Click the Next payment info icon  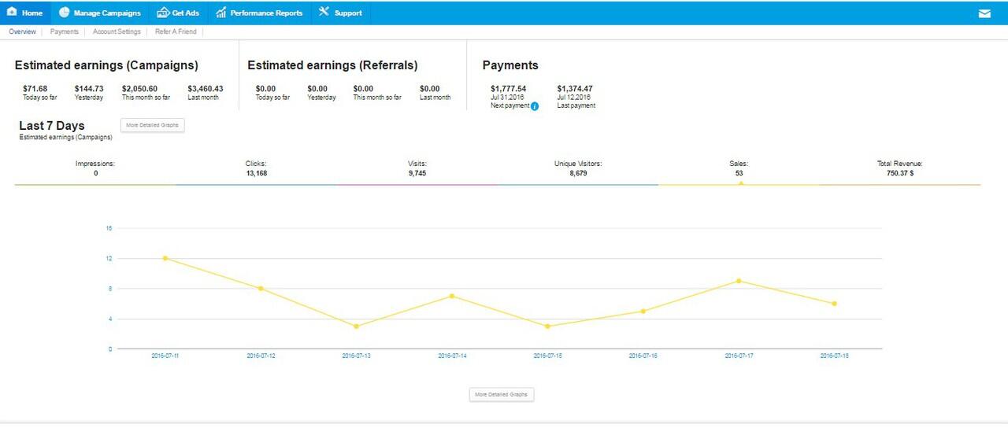[x=535, y=106]
